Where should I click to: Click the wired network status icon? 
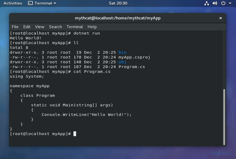coord(206,3)
